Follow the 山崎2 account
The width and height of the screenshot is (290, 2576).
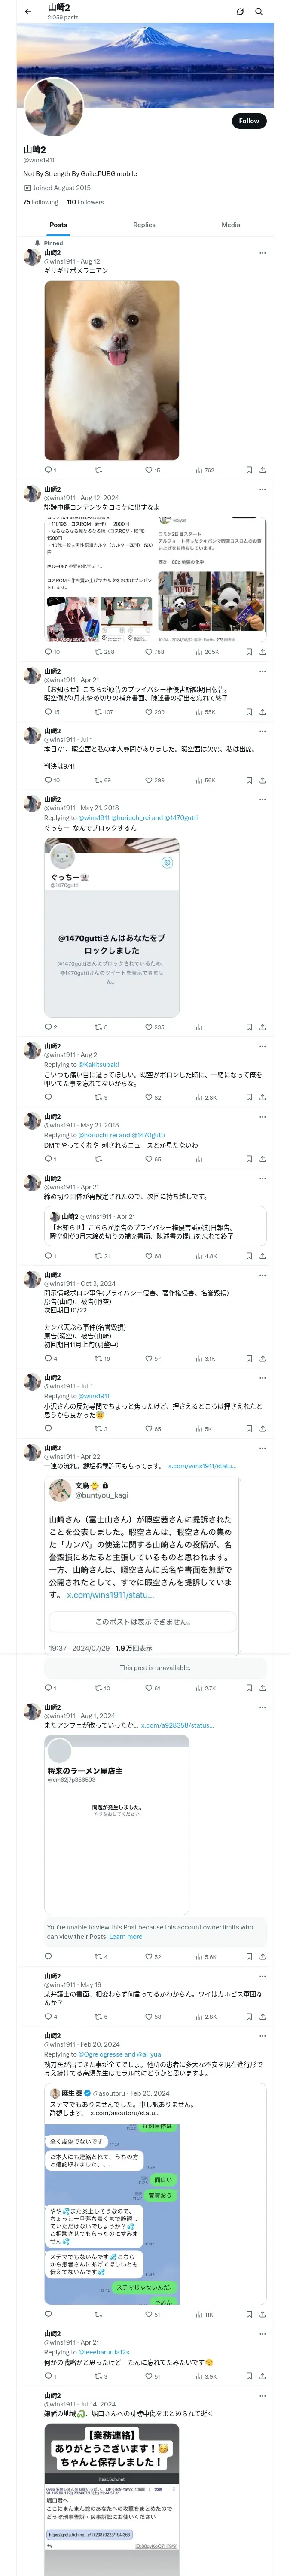[248, 121]
